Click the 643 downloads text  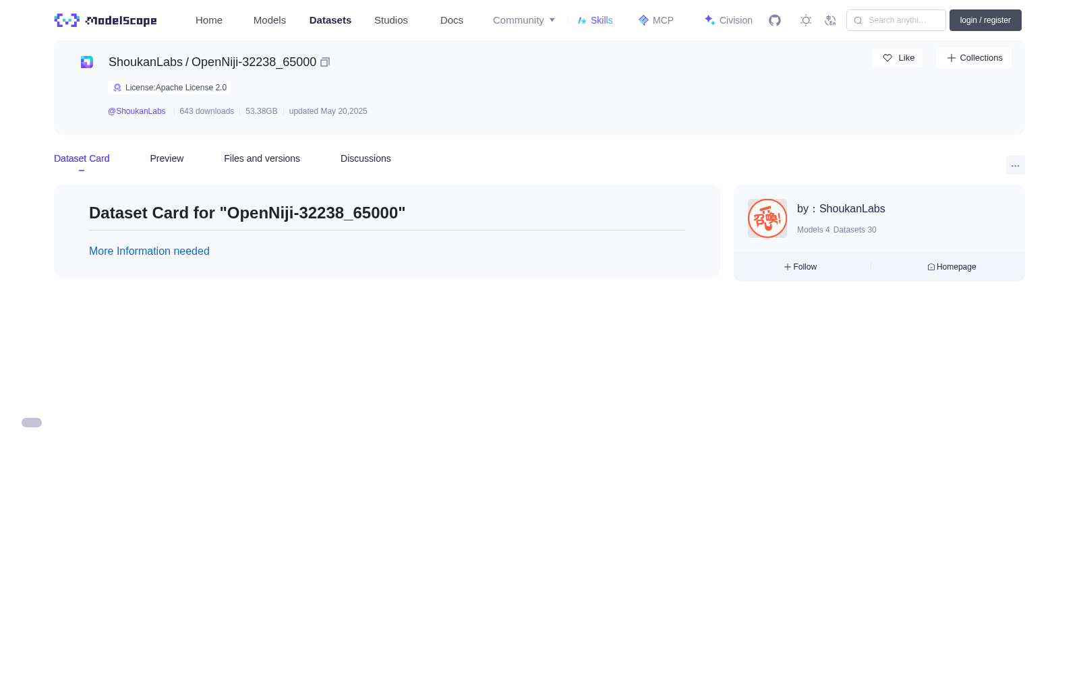207,111
